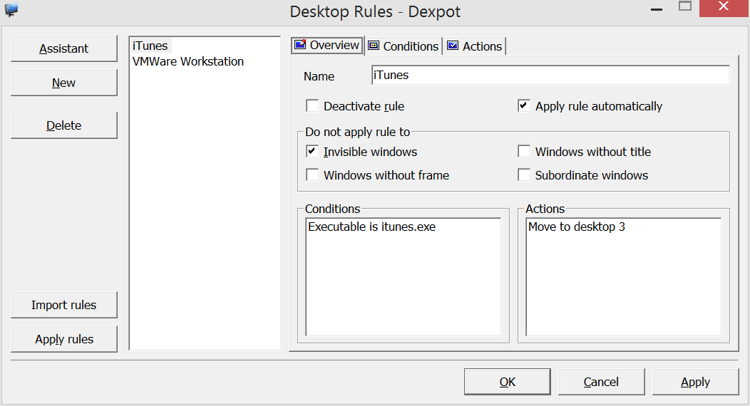Select 'Executable is itunes.exe' condition
750x406 pixels.
(371, 227)
